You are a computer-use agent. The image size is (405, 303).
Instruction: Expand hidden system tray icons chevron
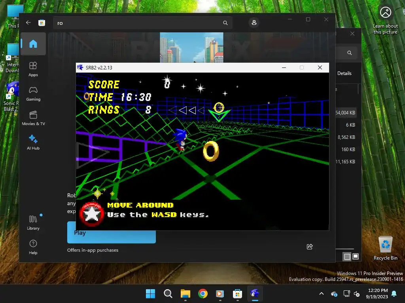(x=322, y=294)
